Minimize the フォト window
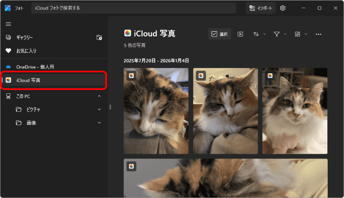 pyautogui.click(x=304, y=8)
